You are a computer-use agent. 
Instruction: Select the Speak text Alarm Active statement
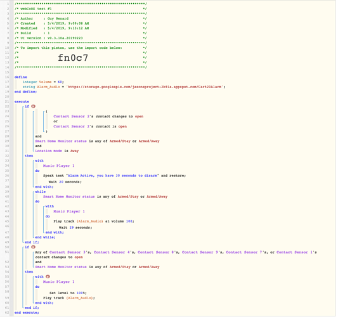click(x=114, y=176)
